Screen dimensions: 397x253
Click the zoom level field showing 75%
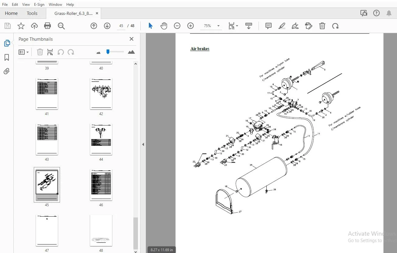[x=207, y=26]
